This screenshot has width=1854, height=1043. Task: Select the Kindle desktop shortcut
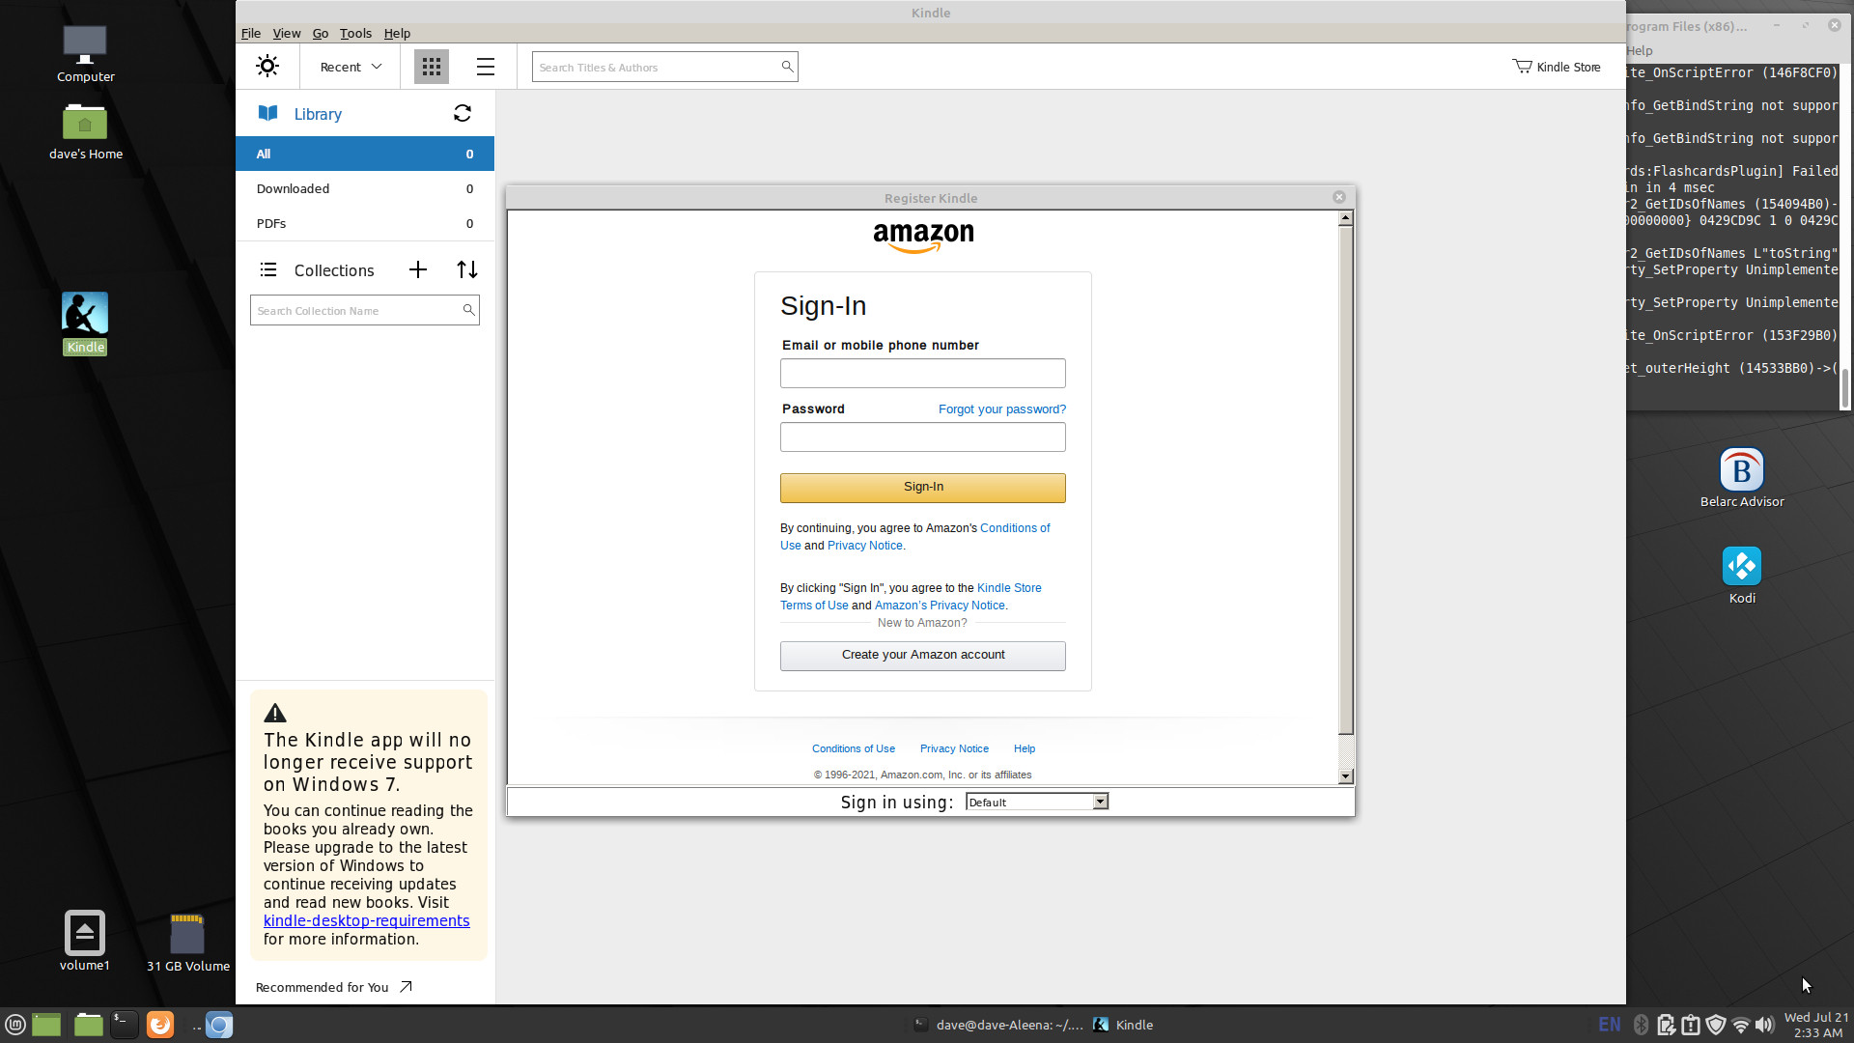85,324
